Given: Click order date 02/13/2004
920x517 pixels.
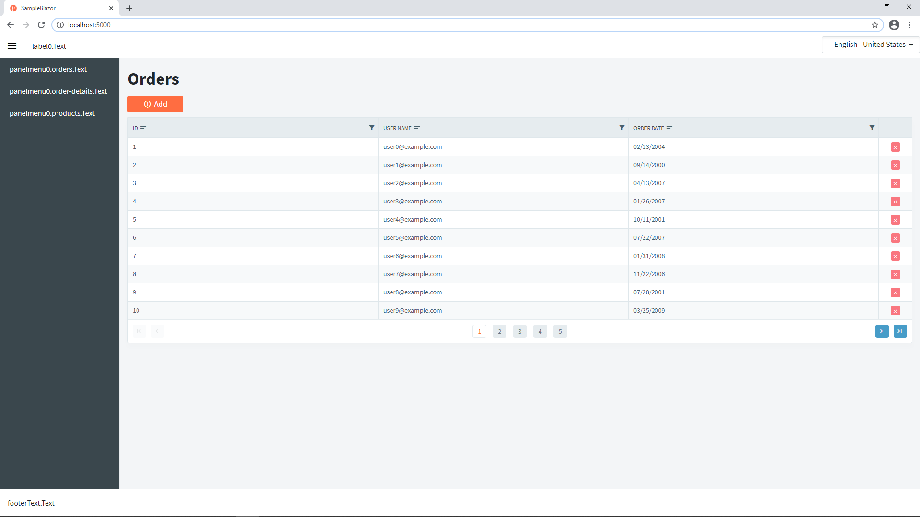Looking at the screenshot, I should click(x=649, y=147).
